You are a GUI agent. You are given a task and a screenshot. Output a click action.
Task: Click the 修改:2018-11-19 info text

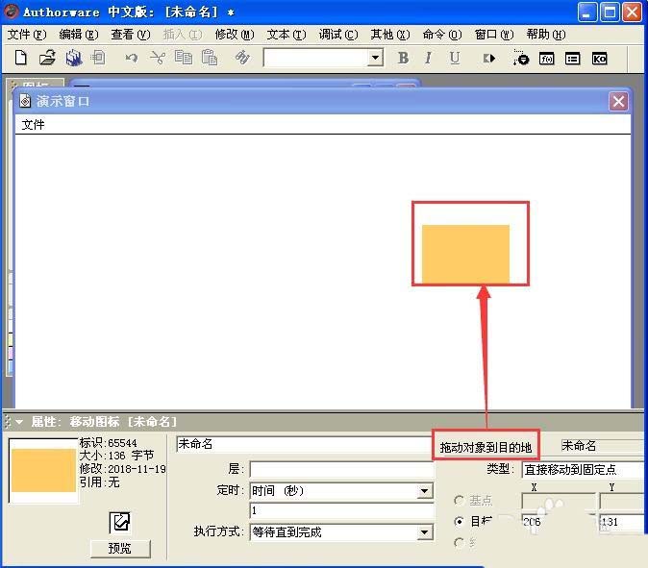122,469
